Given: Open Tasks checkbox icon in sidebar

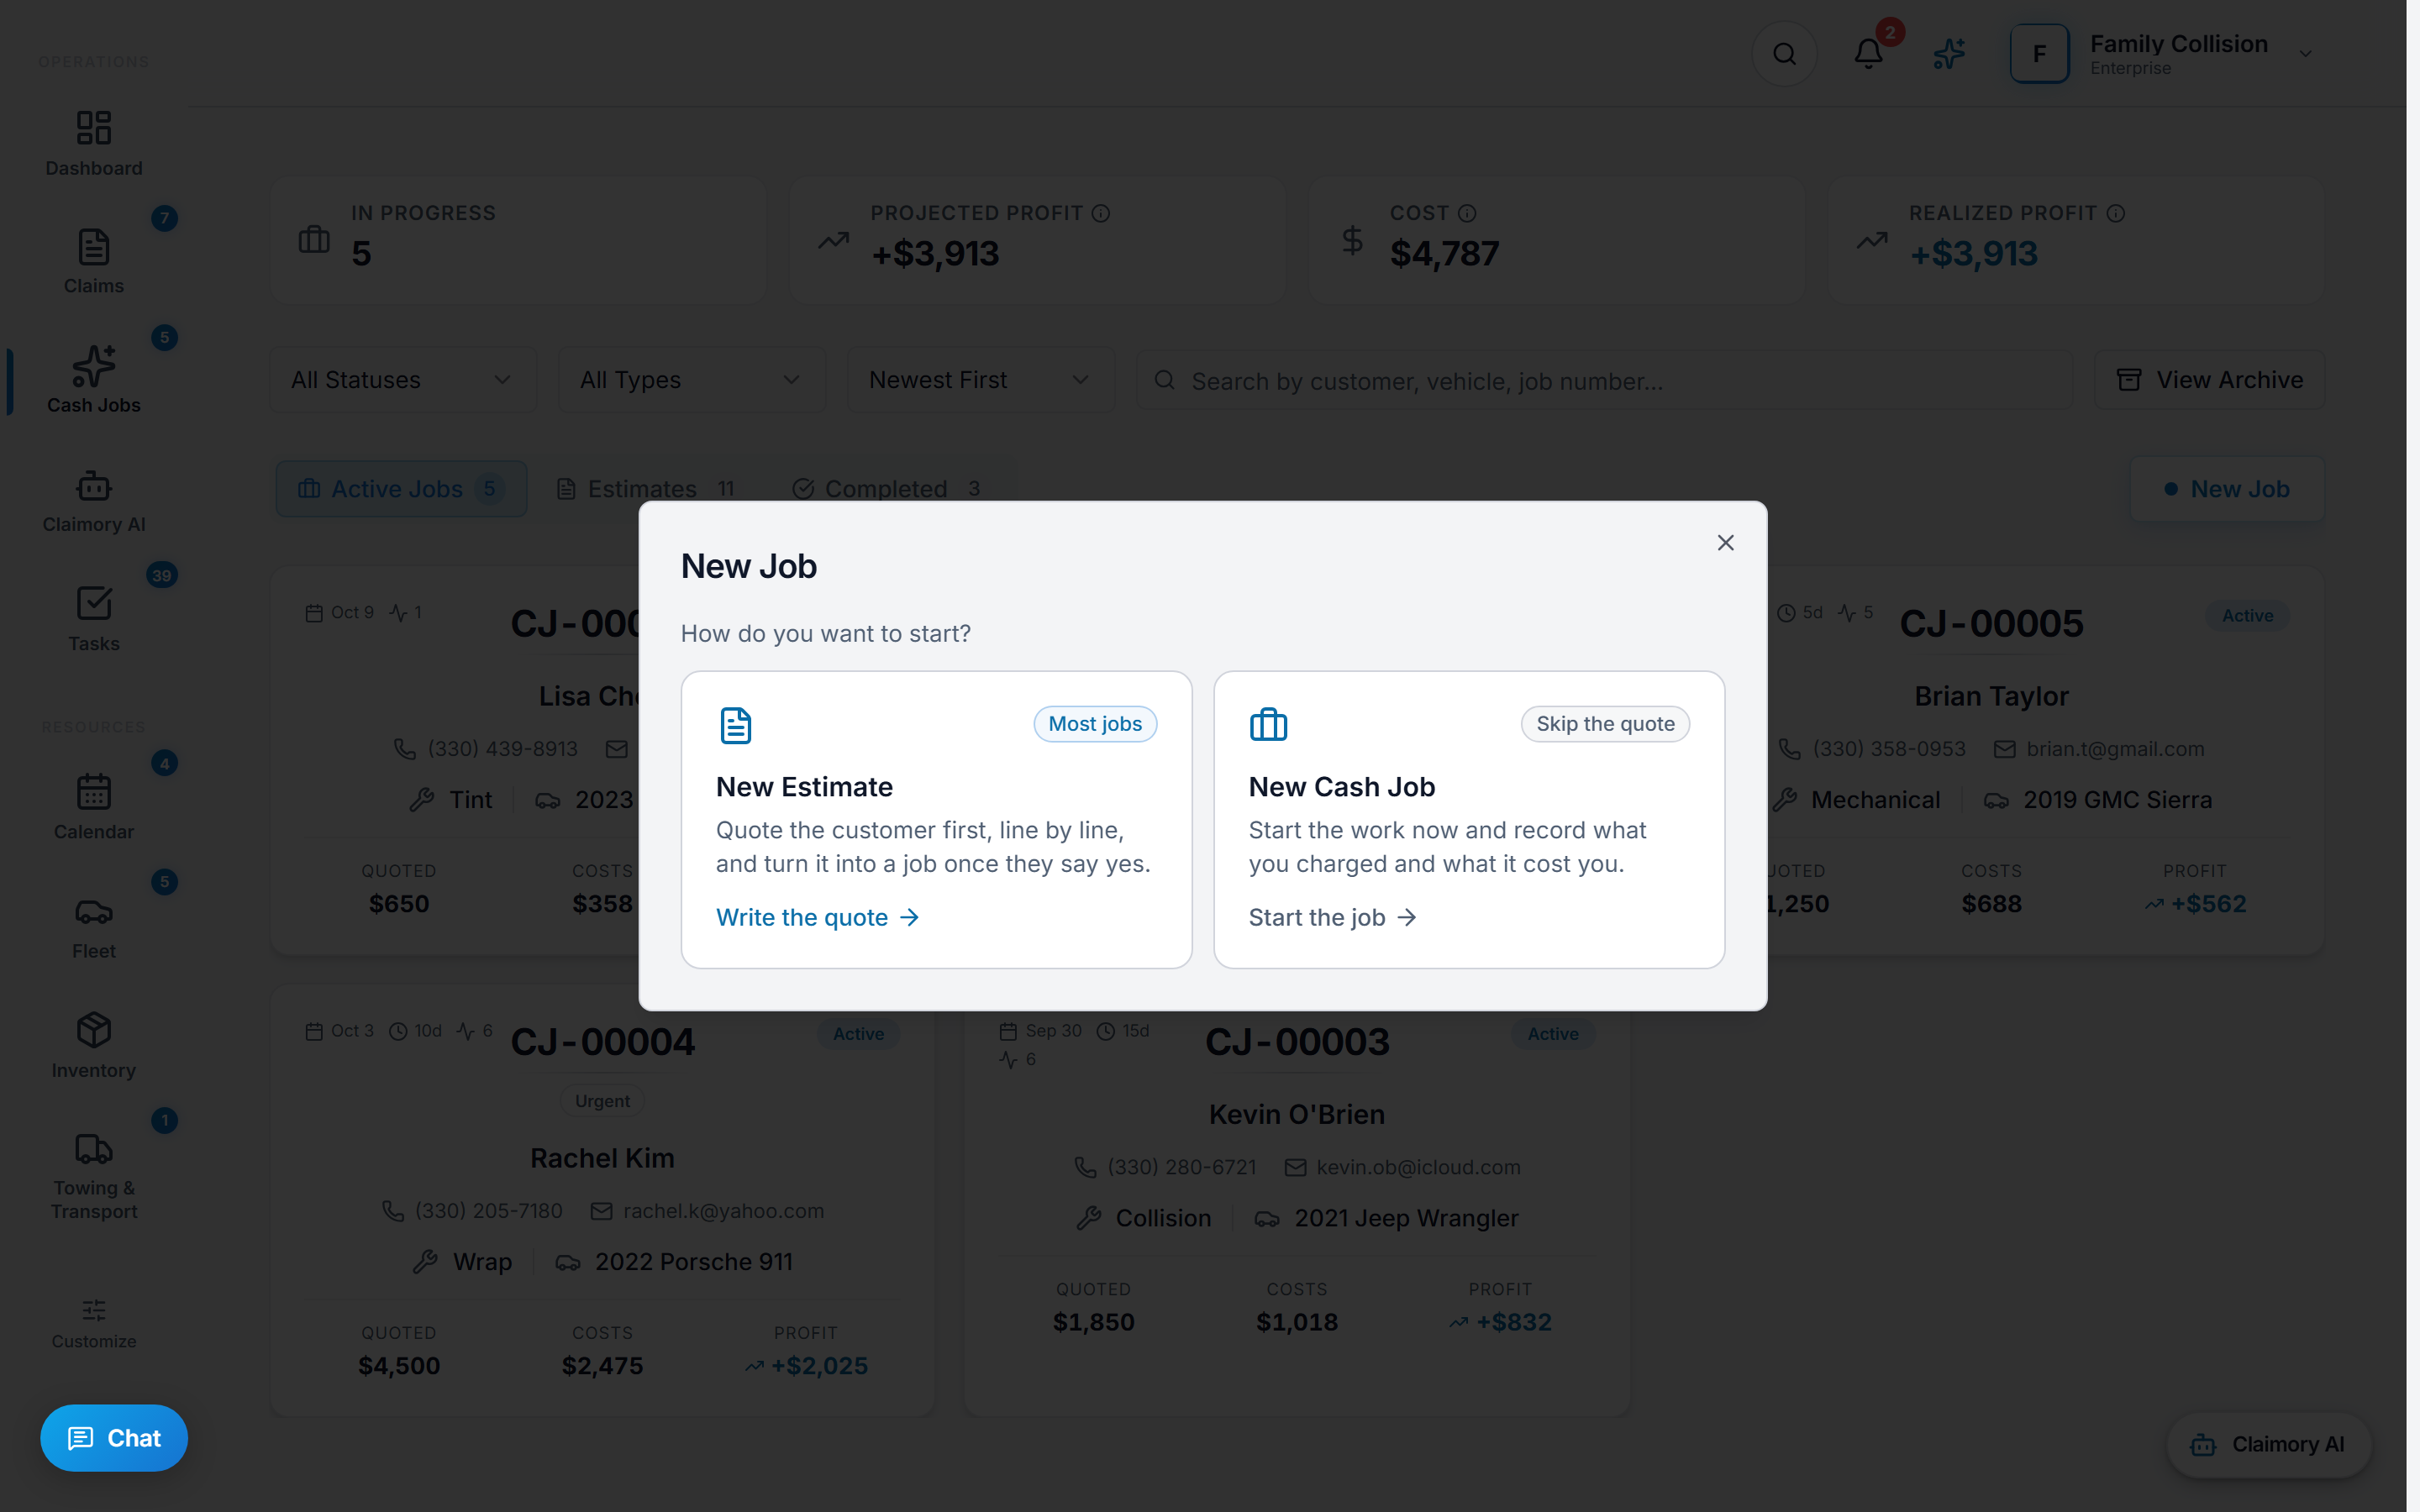Looking at the screenshot, I should click(x=94, y=603).
